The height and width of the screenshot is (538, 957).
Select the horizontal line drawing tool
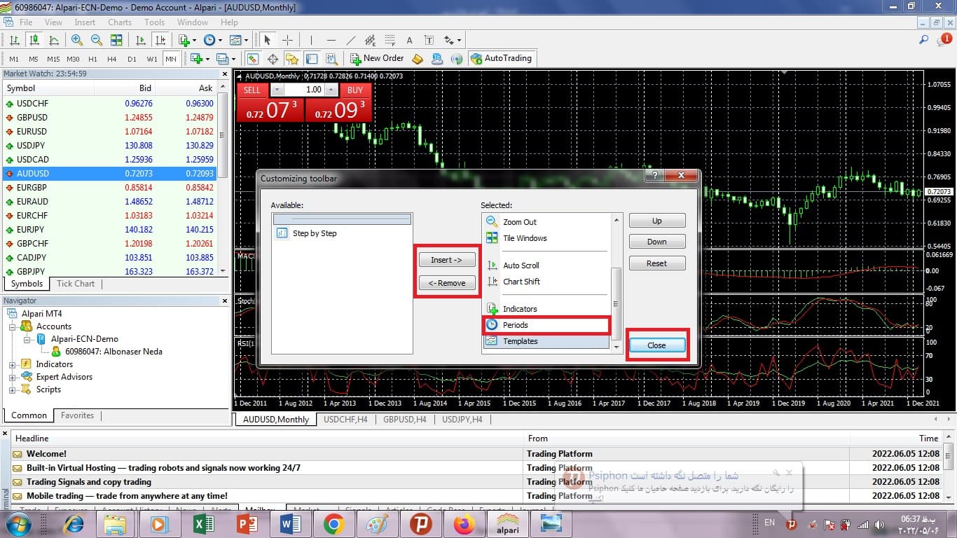click(x=331, y=40)
